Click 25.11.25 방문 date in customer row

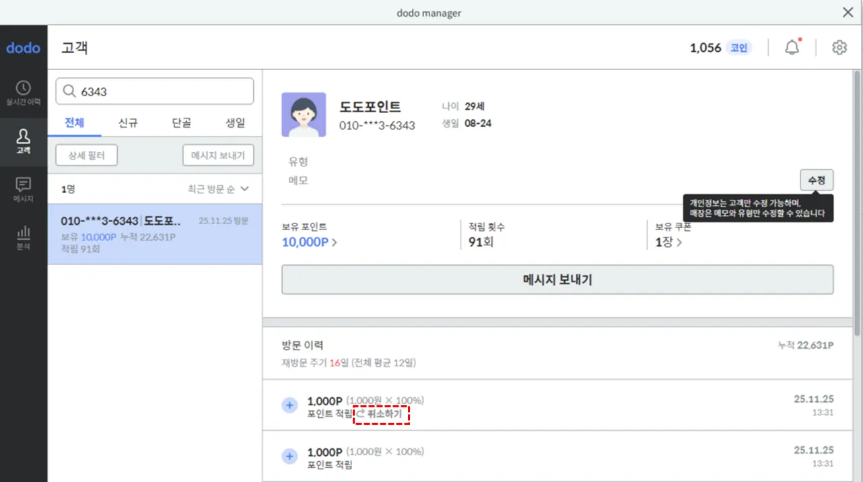(x=223, y=221)
